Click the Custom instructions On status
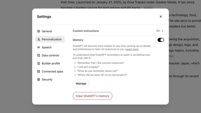201x113 pixels. pyautogui.click(x=158, y=31)
